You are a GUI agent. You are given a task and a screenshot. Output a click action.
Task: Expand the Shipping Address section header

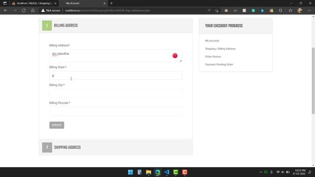tap(116, 147)
